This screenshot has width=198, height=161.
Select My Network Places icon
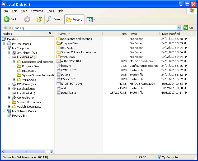tap(9, 111)
